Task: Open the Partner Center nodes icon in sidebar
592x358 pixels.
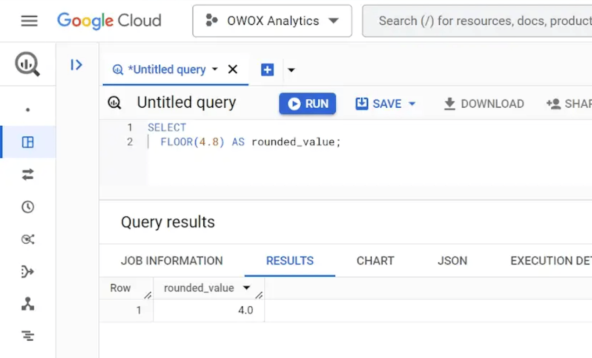Action: pyautogui.click(x=28, y=304)
